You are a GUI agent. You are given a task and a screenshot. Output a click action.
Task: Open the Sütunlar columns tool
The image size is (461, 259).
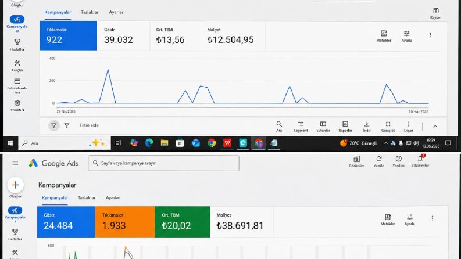(x=323, y=126)
